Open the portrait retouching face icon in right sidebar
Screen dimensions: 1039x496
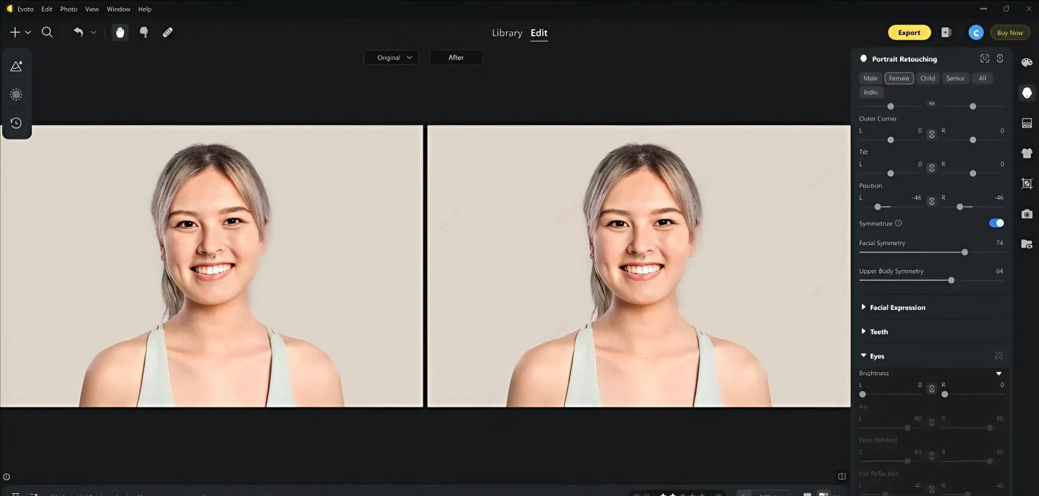[1027, 93]
